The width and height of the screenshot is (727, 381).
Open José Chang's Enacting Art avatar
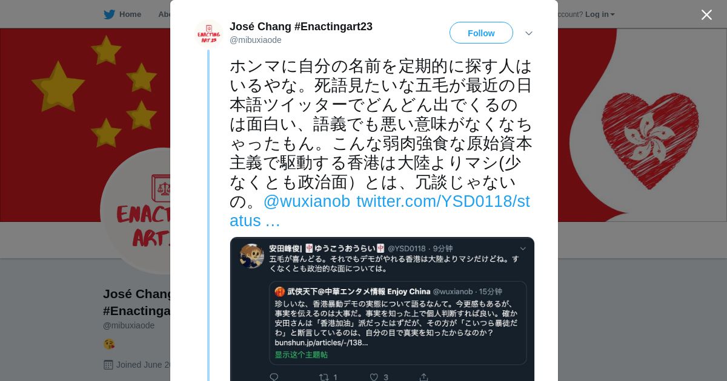click(x=208, y=33)
